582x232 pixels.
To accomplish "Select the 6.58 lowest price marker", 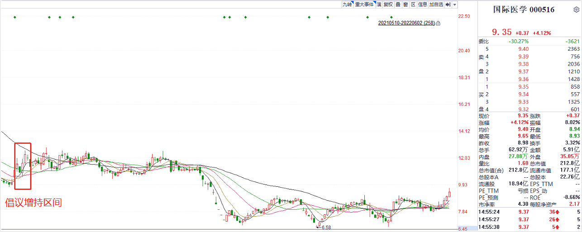I will pyautogui.click(x=325, y=227).
